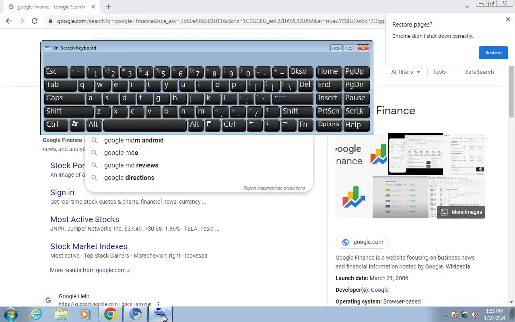The height and width of the screenshot is (322, 515).
Task: Open the Stock Market Indexes link
Action: pos(89,246)
